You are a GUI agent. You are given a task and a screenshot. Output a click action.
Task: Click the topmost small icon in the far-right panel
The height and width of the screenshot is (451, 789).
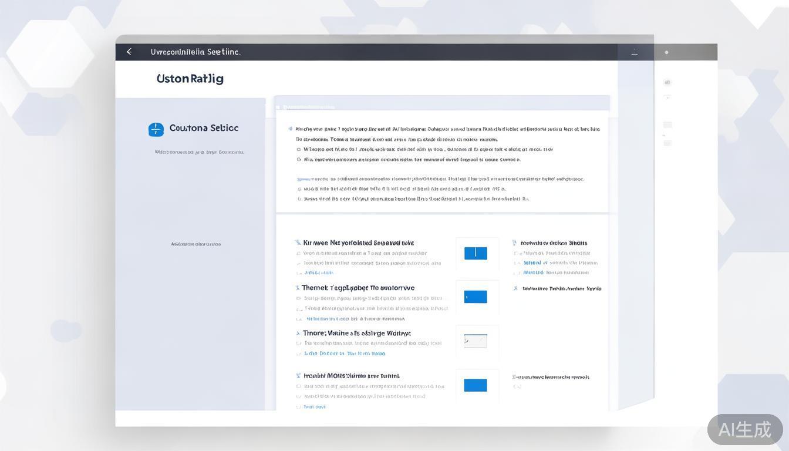667,83
